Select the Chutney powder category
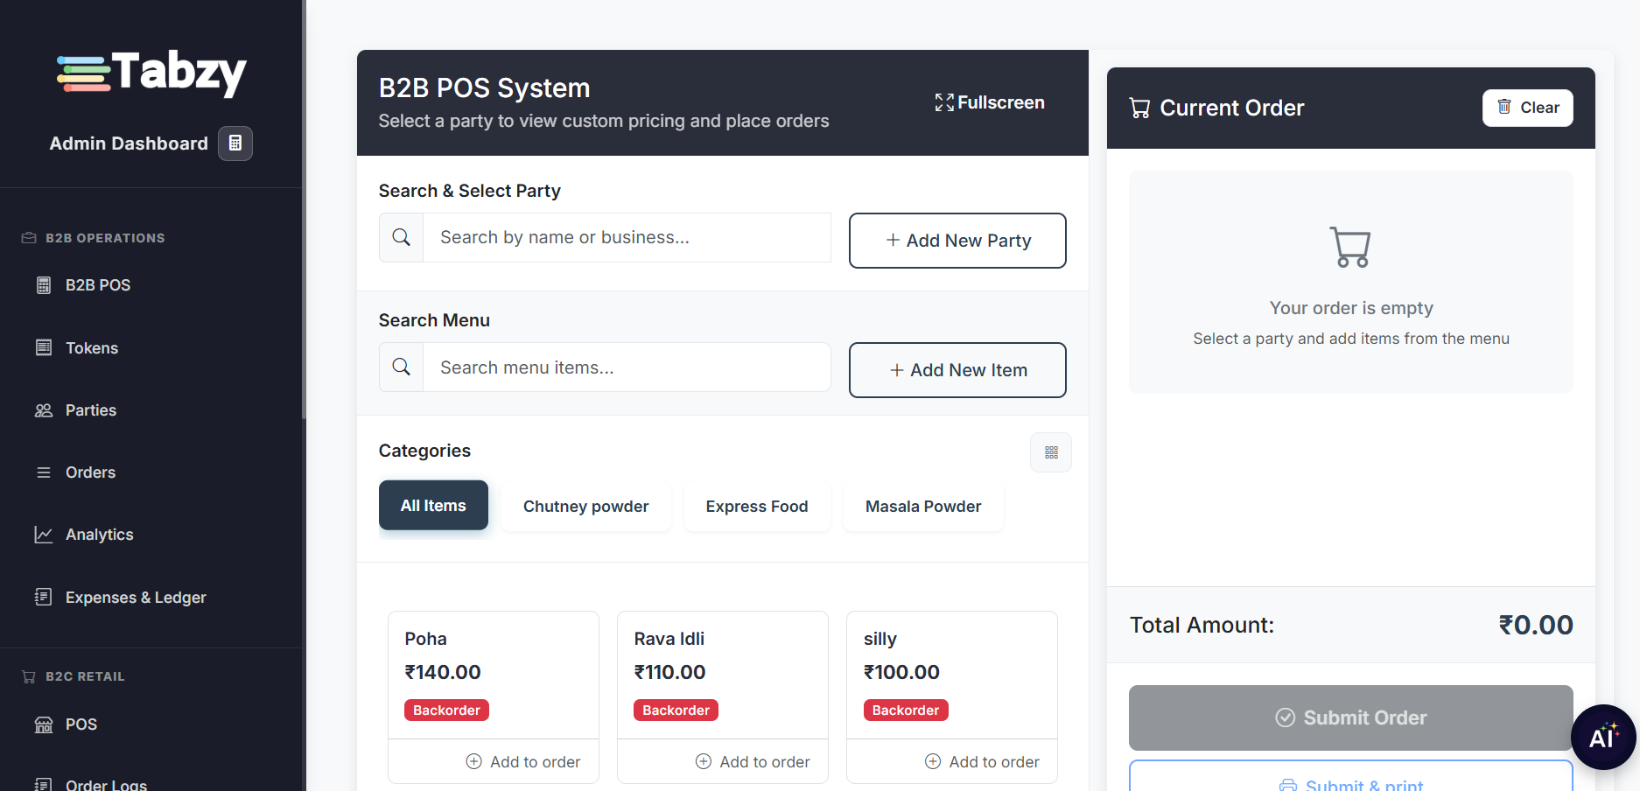 pyautogui.click(x=585, y=507)
